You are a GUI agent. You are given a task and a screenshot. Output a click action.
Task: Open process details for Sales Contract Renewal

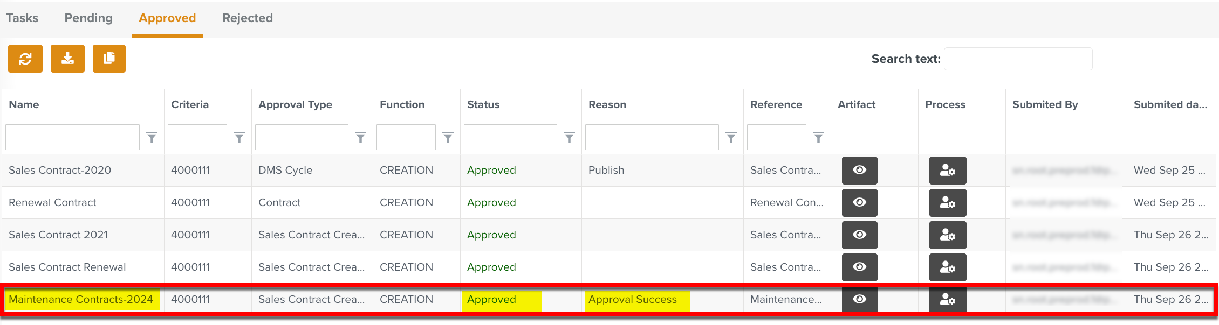click(948, 267)
